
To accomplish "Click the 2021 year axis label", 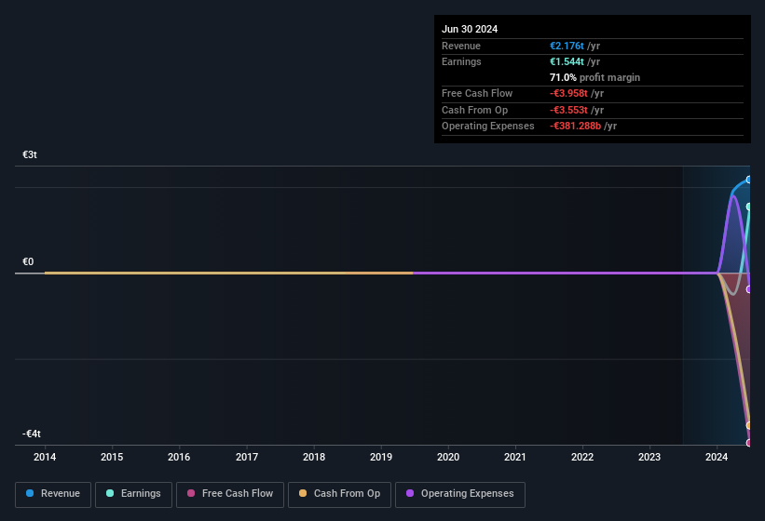I will pyautogui.click(x=515, y=457).
